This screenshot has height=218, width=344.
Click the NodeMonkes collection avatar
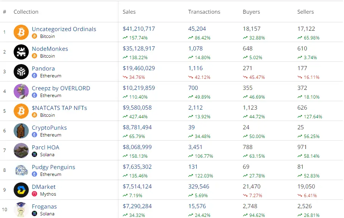pyautogui.click(x=21, y=52)
